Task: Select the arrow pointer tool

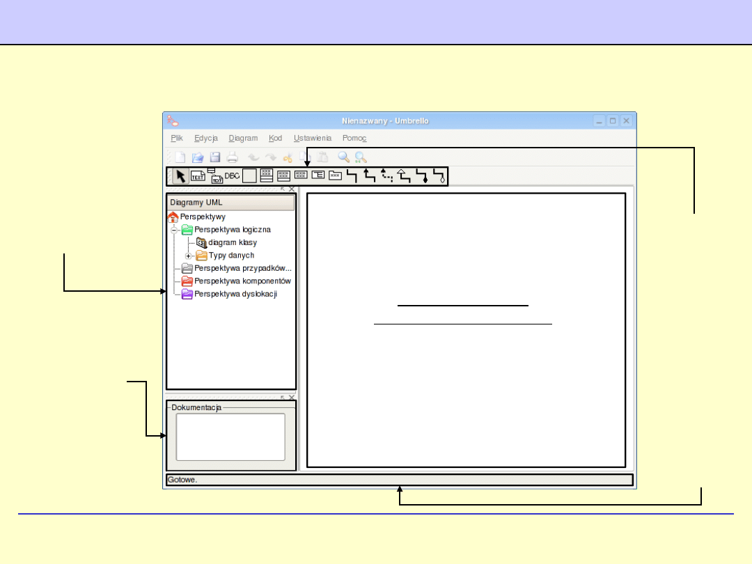Action: (x=180, y=176)
